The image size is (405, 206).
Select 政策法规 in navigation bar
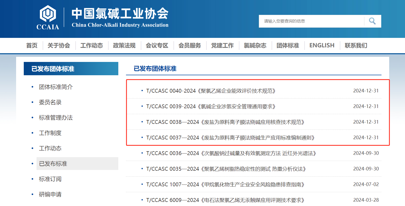coord(124,46)
